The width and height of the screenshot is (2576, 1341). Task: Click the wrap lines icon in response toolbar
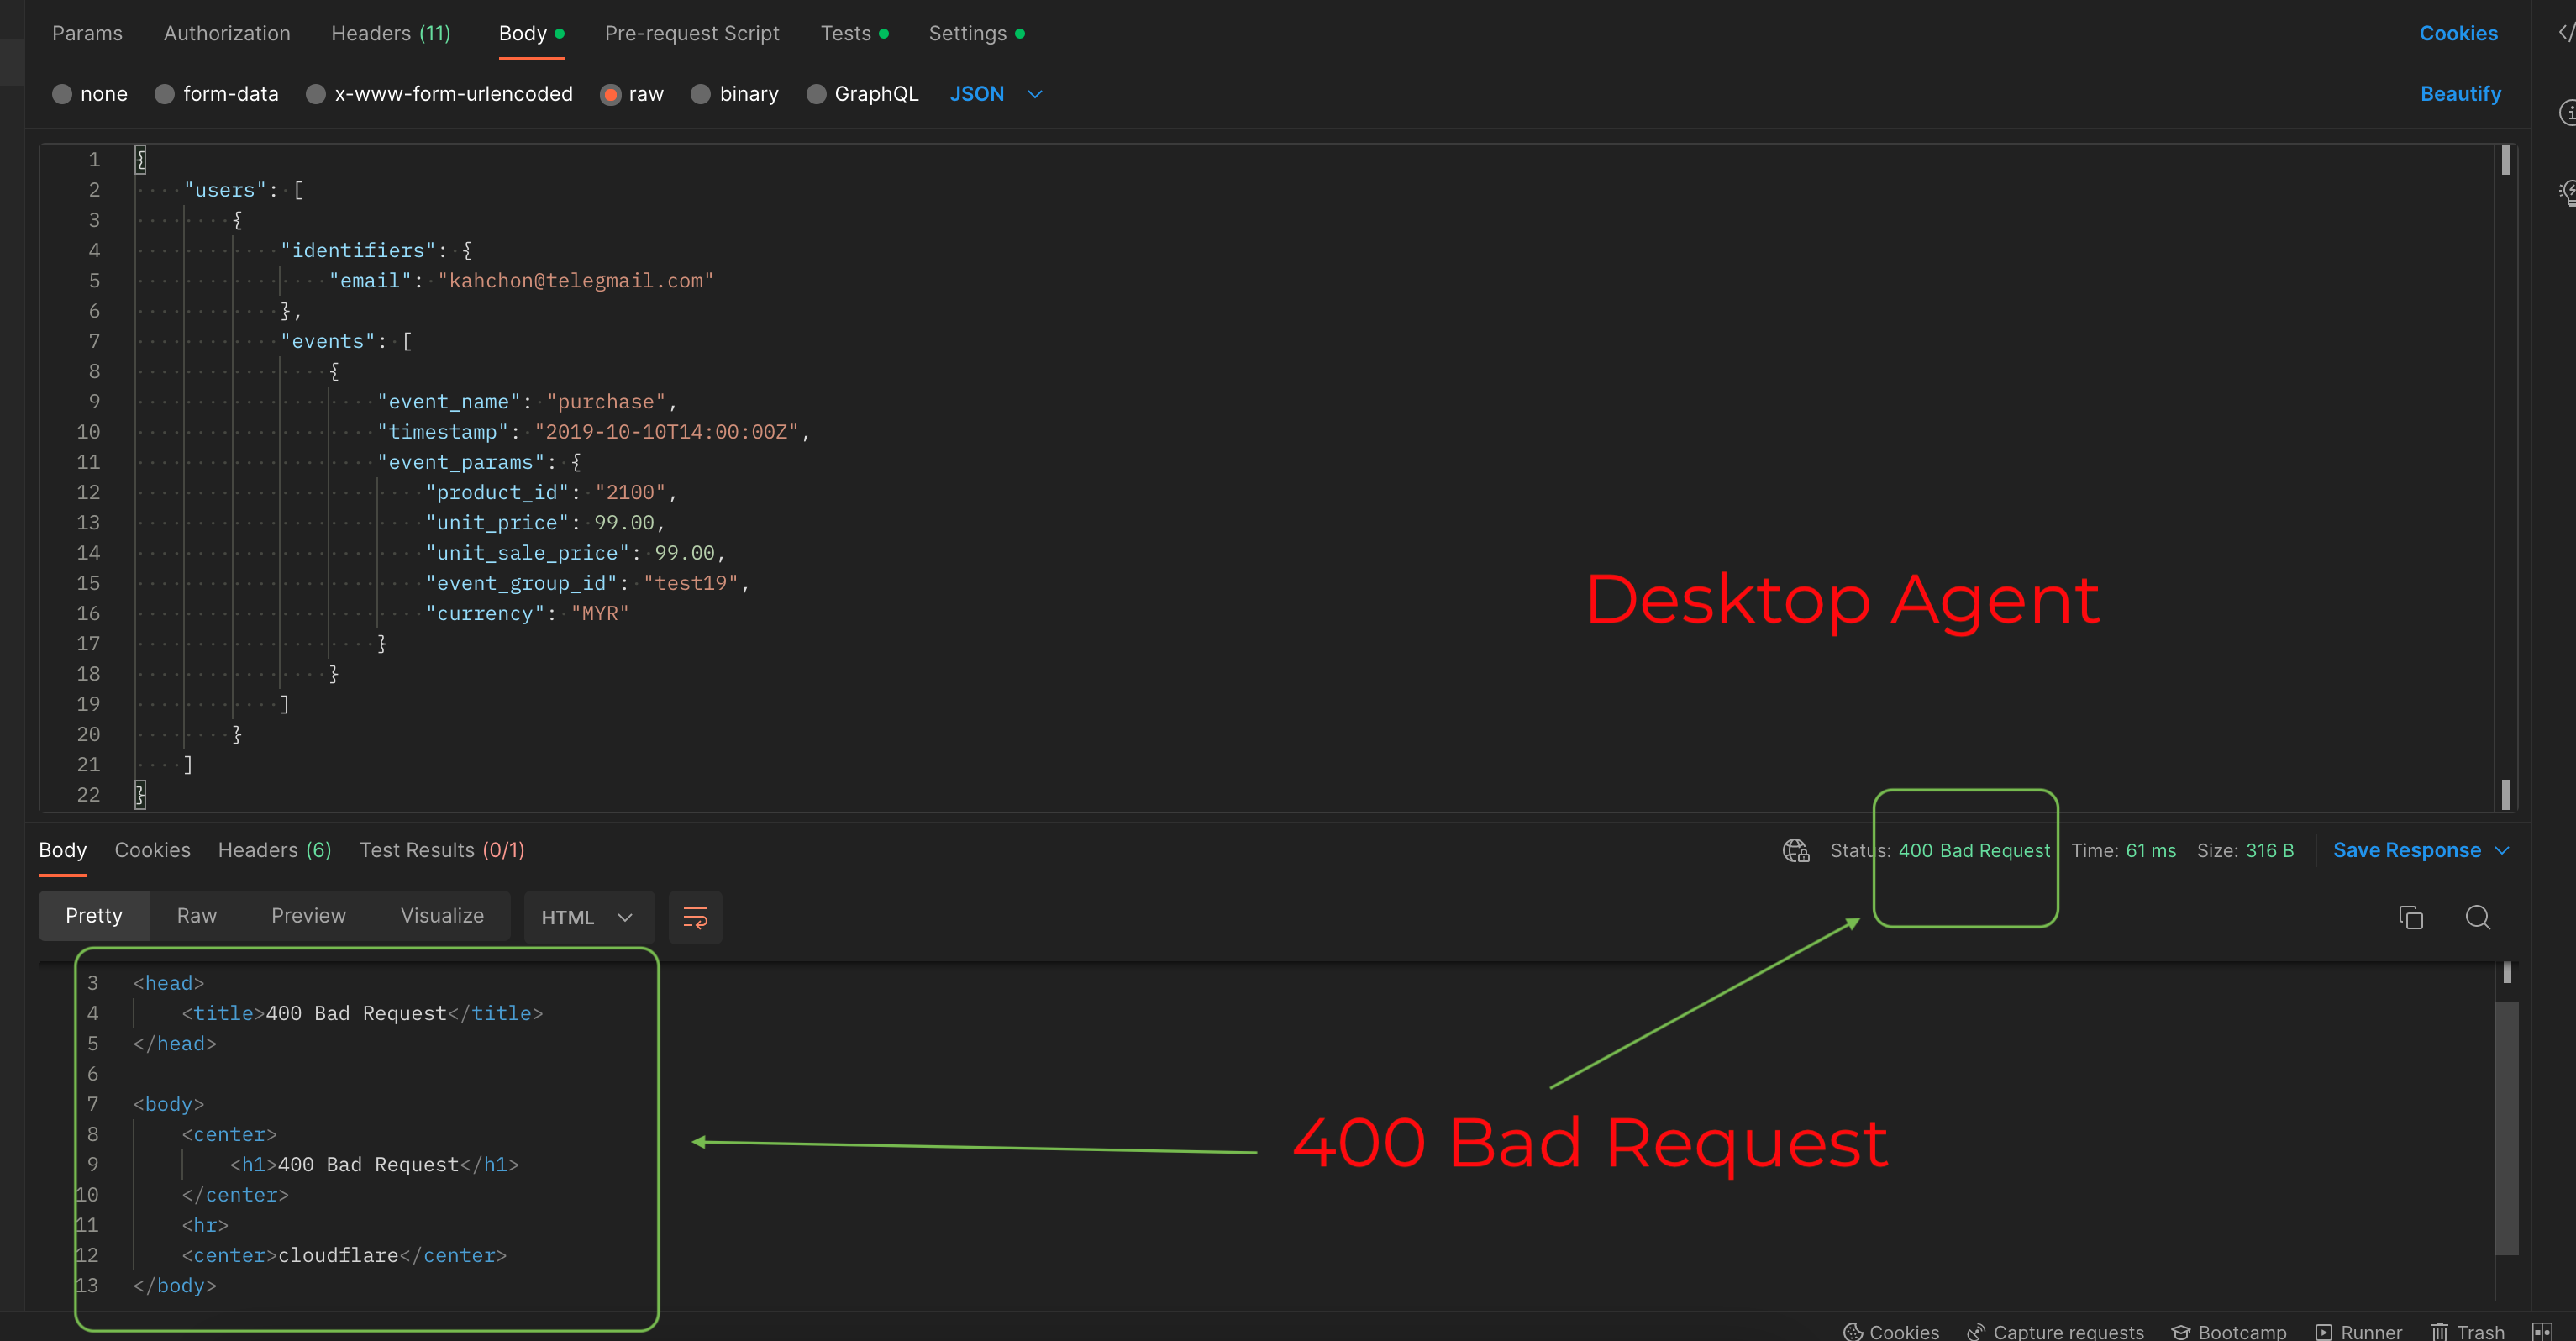coord(695,917)
